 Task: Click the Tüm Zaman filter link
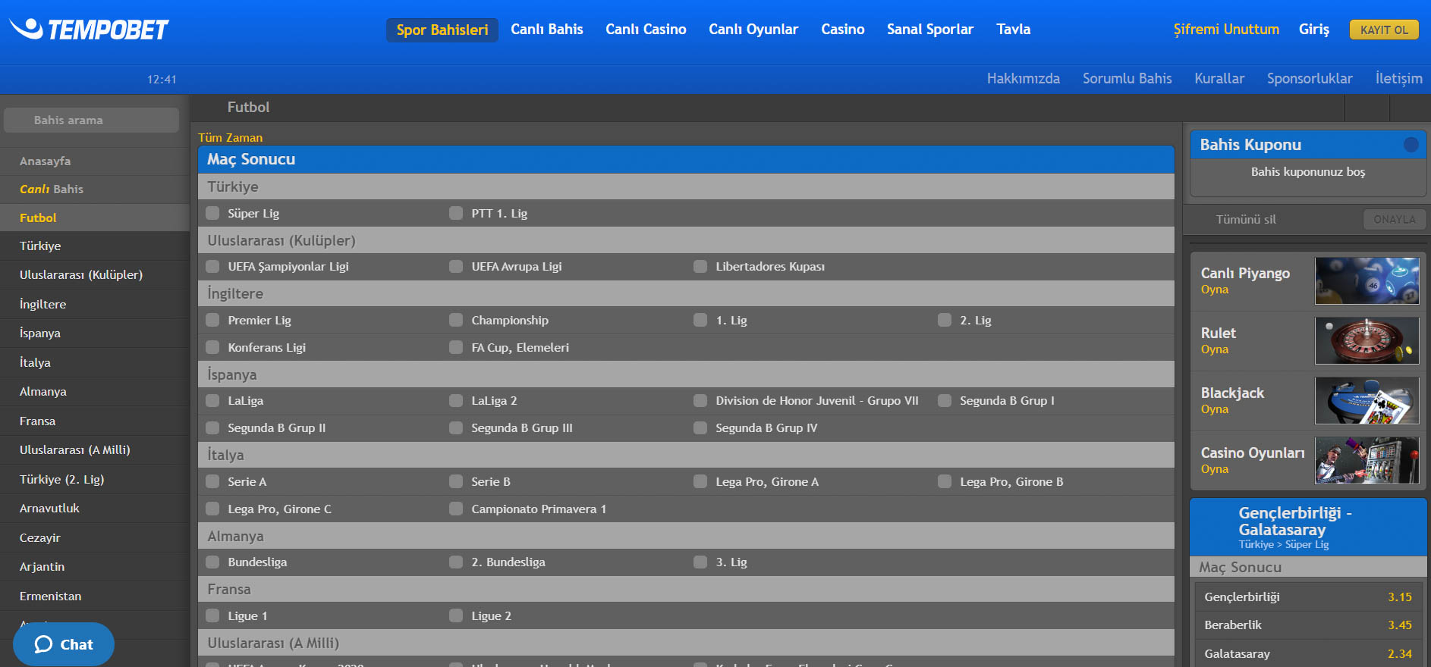[230, 137]
